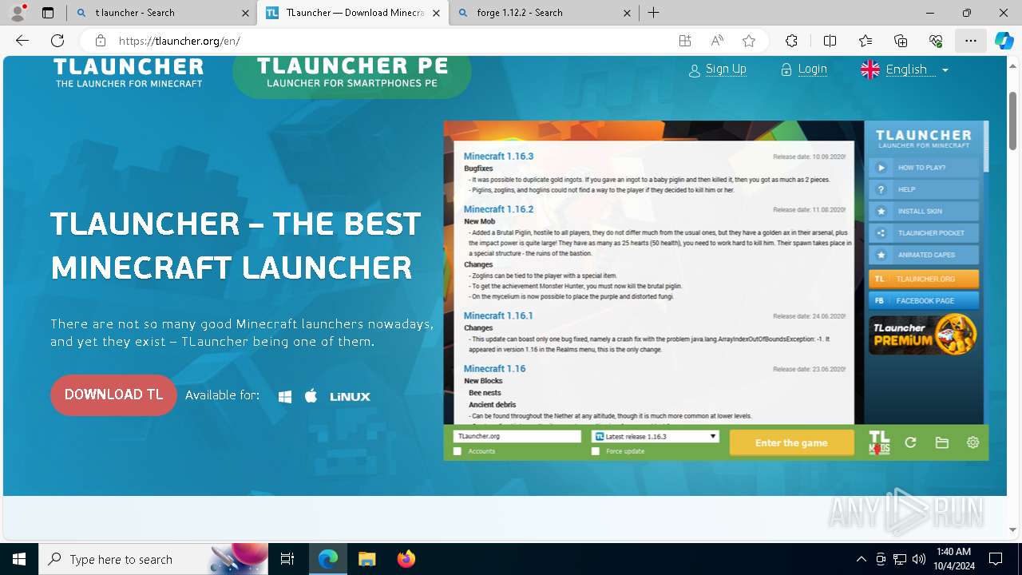The height and width of the screenshot is (575, 1022).
Task: Click the Minecraft 1.16.2 heading
Action: click(x=498, y=209)
